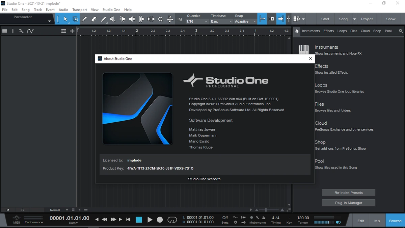Click the Add Tracks plus icon
Screen dimensions: 405x228
[x=72, y=31]
